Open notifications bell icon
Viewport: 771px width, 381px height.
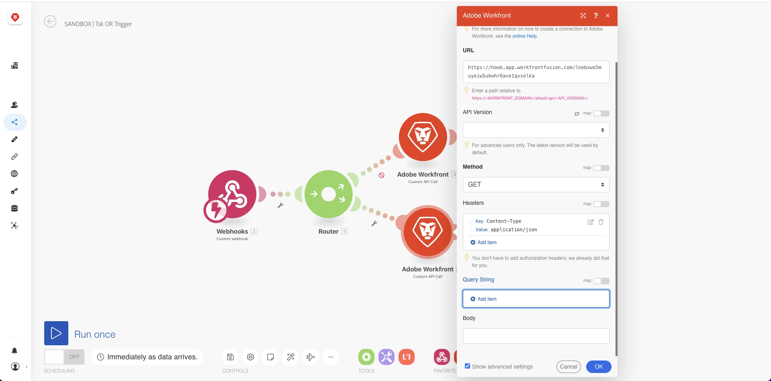pos(14,351)
